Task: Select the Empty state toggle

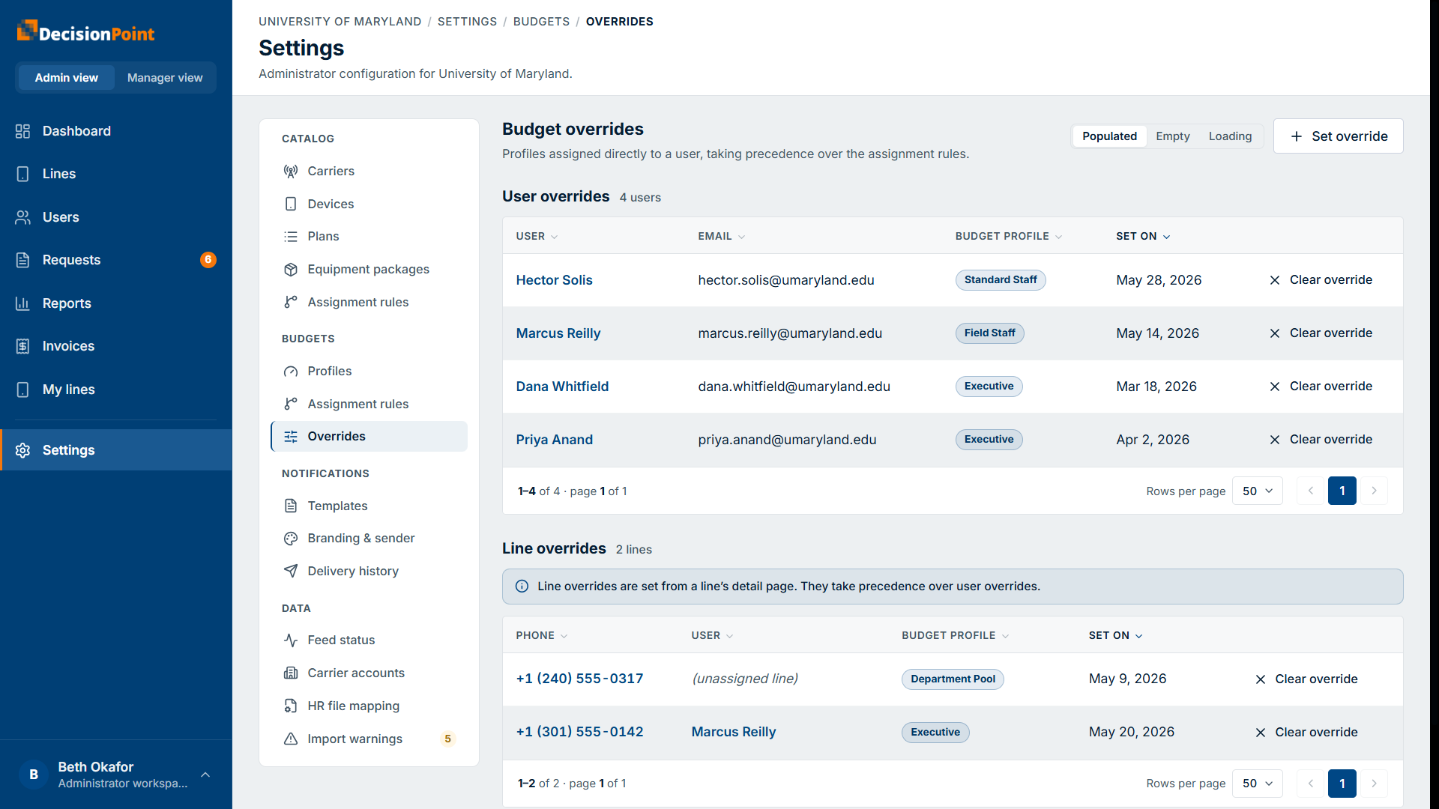Action: (x=1172, y=136)
